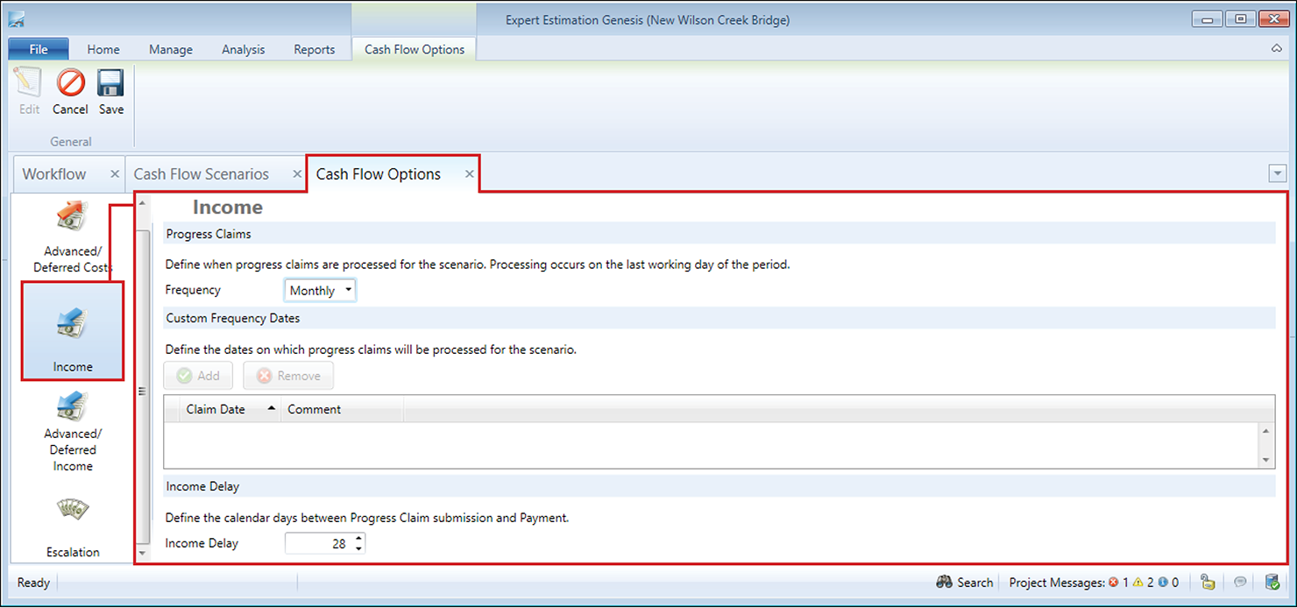Open the File menu
Screen dimensions: 1297x608
(x=39, y=49)
